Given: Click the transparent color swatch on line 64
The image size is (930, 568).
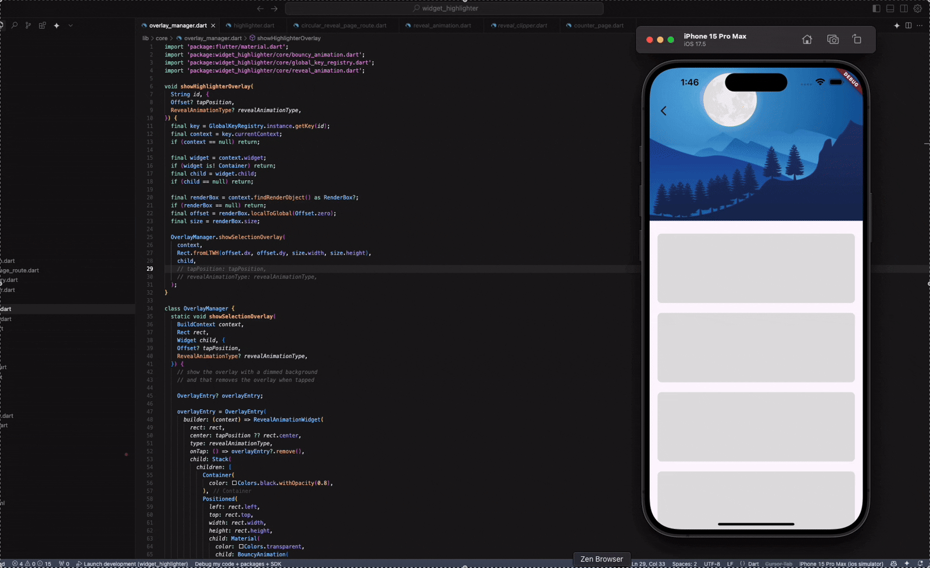Looking at the screenshot, I should click(x=241, y=546).
